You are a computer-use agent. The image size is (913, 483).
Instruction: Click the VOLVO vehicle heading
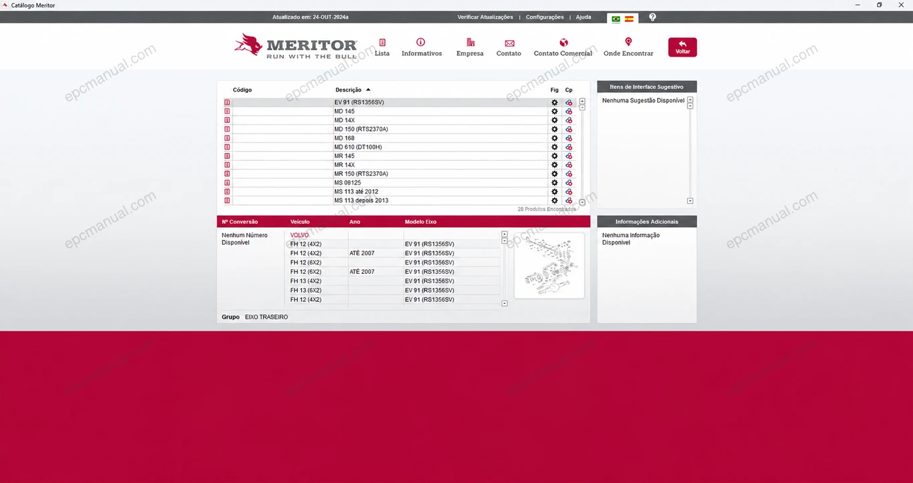pos(299,235)
